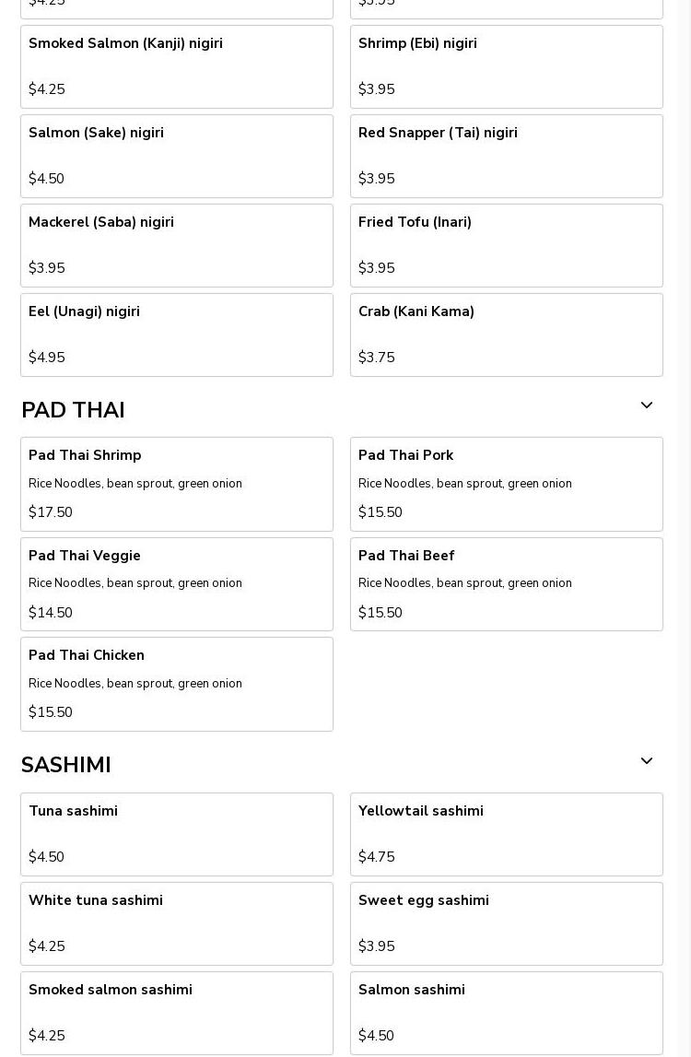Select Pad Thai Beef card
691x1057 pixels.
coord(506,584)
